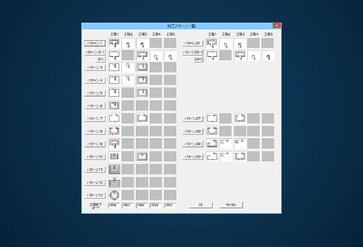This screenshot has width=363, height=247.
Task: Pick the パターン 5 button
Action: (x=95, y=93)
